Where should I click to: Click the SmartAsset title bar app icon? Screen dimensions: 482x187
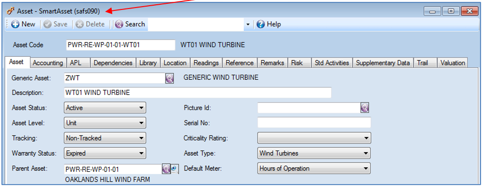point(10,11)
